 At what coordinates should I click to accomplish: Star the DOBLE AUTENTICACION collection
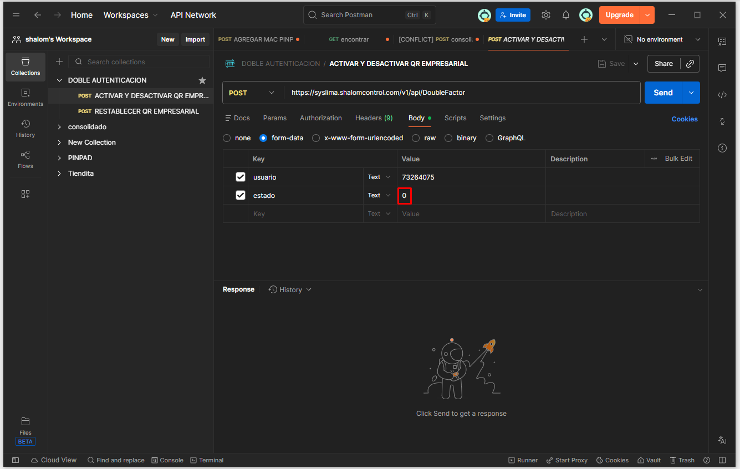coord(202,80)
